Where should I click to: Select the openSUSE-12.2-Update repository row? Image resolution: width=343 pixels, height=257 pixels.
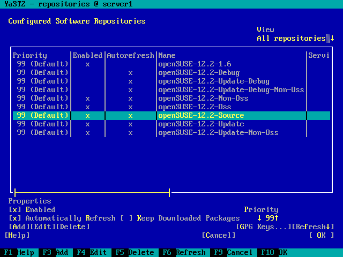pos(171,124)
